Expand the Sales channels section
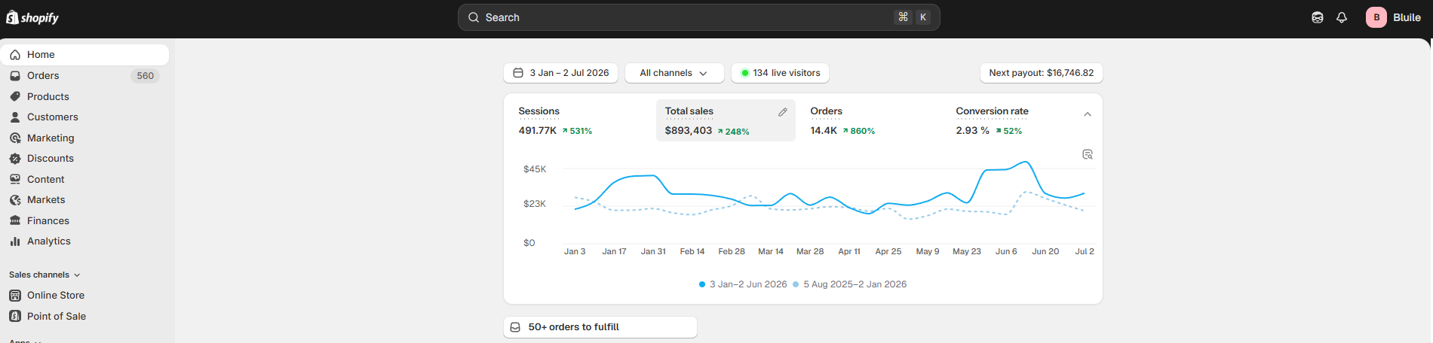Image resolution: width=1433 pixels, height=343 pixels. [44, 275]
